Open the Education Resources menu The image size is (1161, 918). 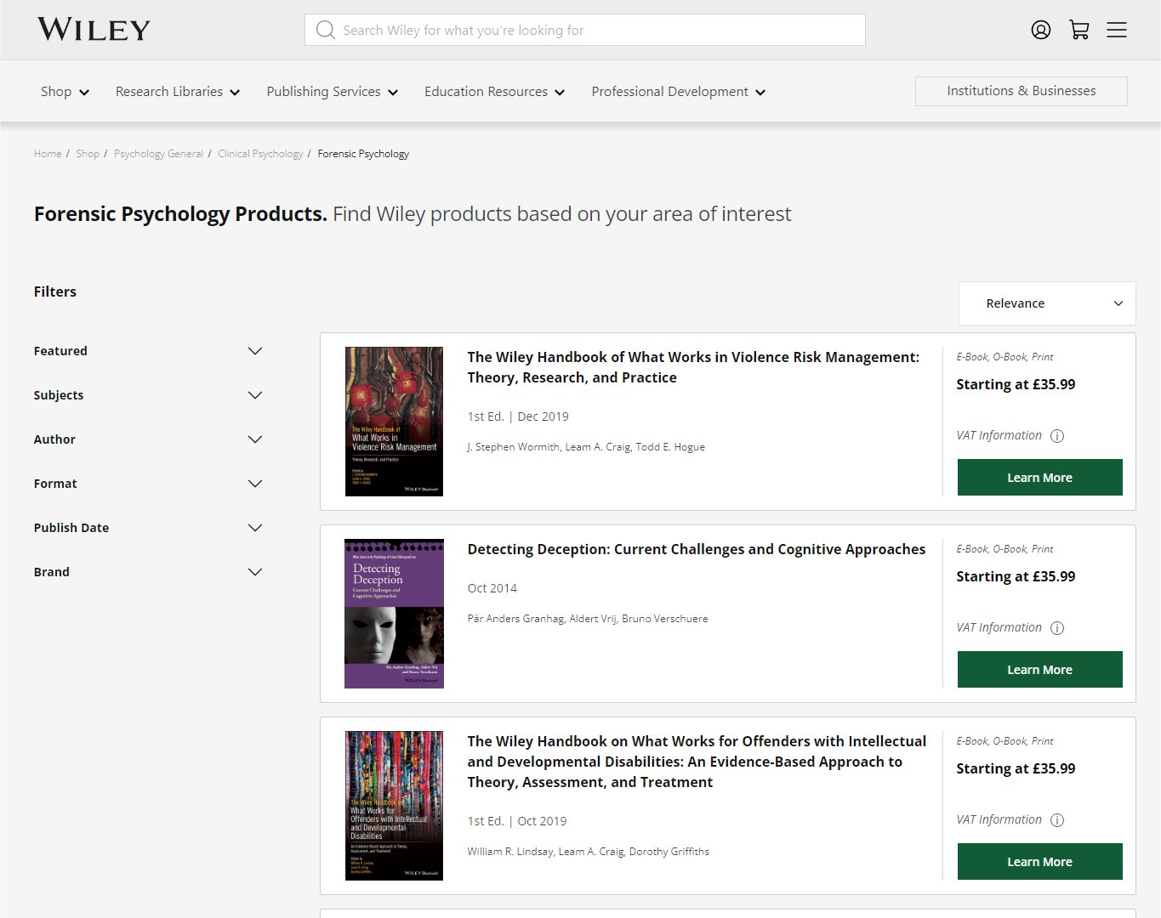tap(495, 92)
